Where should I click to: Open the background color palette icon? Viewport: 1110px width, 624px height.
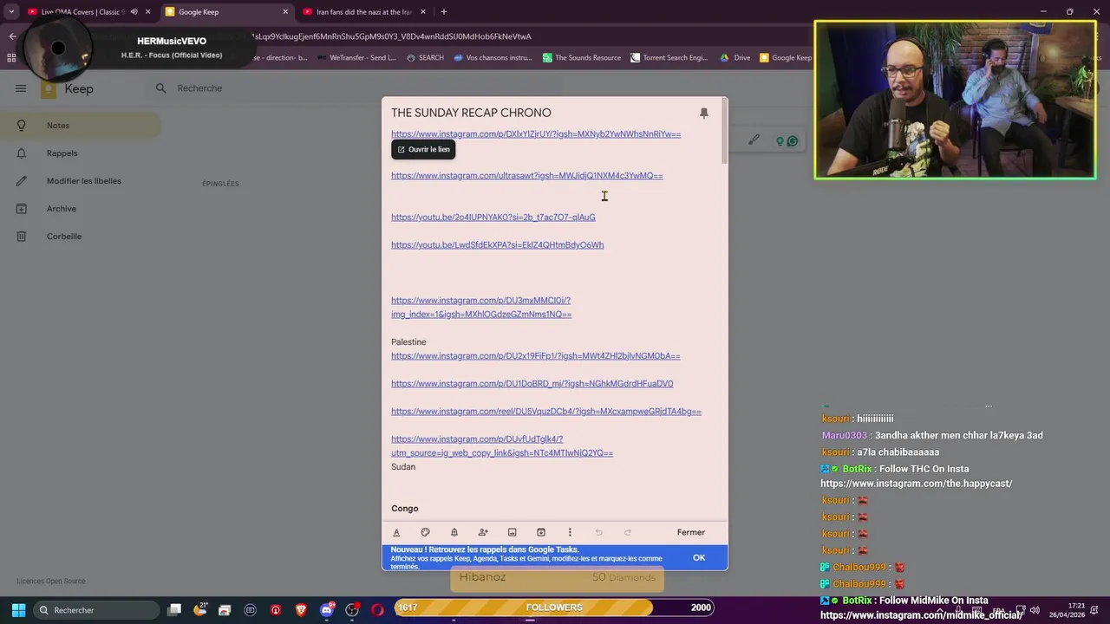(425, 532)
